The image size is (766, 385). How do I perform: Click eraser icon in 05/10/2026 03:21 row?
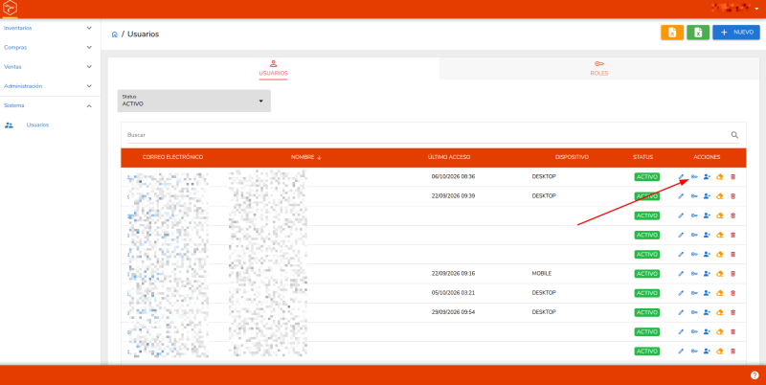(720, 293)
